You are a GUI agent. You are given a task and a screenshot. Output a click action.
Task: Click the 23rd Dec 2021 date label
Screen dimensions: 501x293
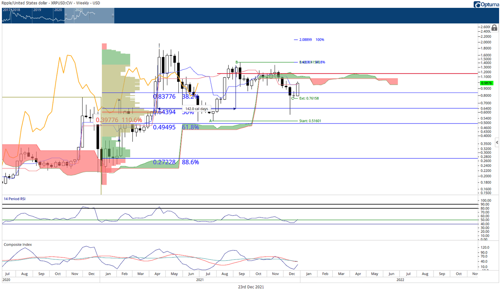coord(251,287)
